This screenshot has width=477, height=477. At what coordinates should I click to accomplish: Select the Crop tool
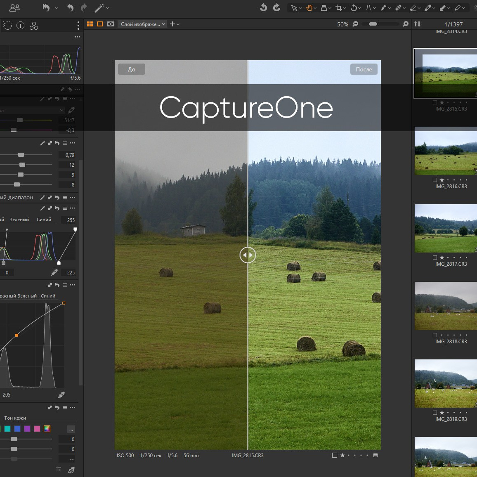pyautogui.click(x=338, y=8)
